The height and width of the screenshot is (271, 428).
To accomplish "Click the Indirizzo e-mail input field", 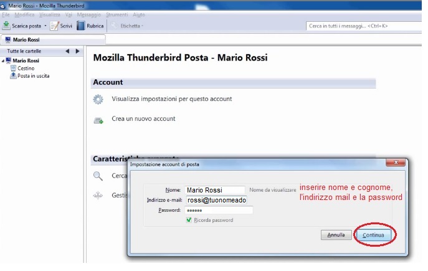I will pyautogui.click(x=216, y=200).
